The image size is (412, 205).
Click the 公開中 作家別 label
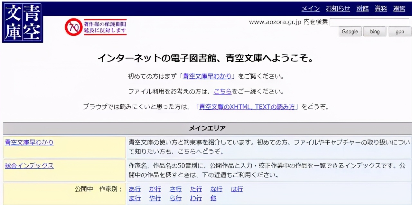coord(98,189)
